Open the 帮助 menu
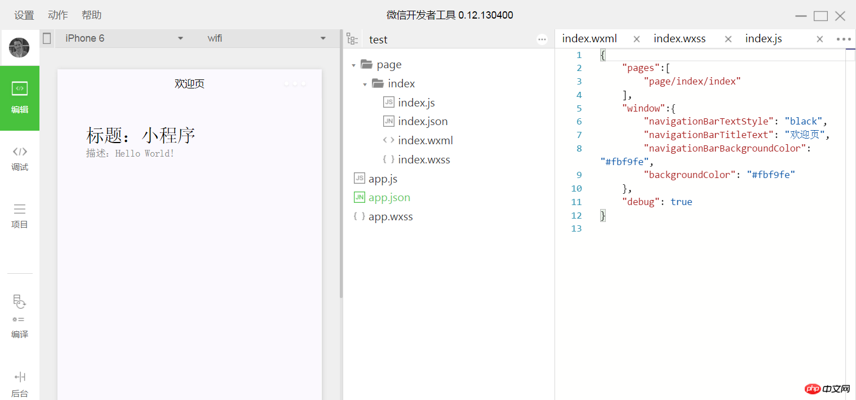The height and width of the screenshot is (400, 856). coord(92,15)
